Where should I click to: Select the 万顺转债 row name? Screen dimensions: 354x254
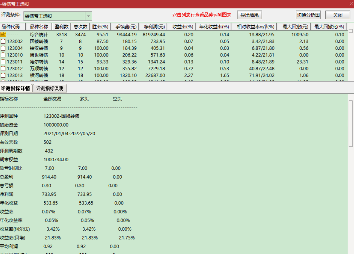[39, 69]
